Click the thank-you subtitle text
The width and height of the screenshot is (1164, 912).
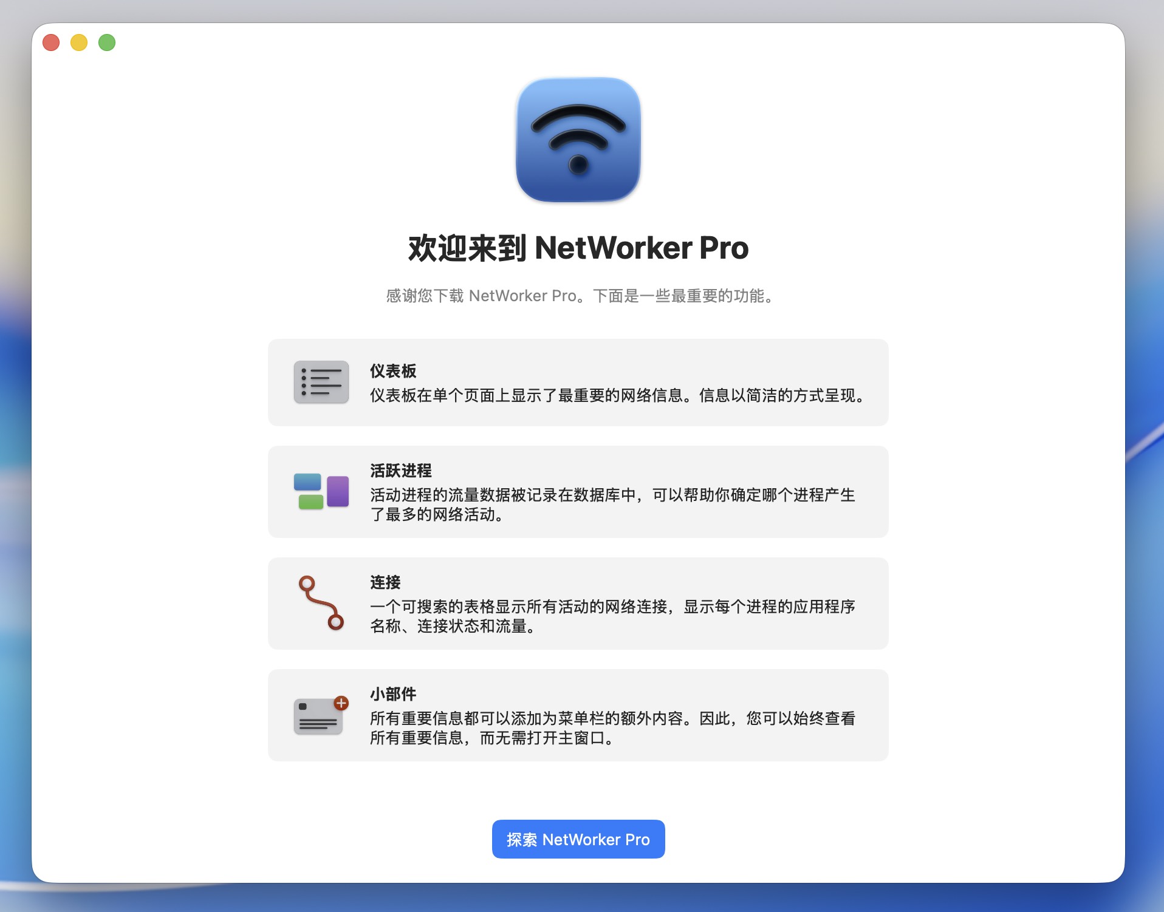tap(578, 296)
